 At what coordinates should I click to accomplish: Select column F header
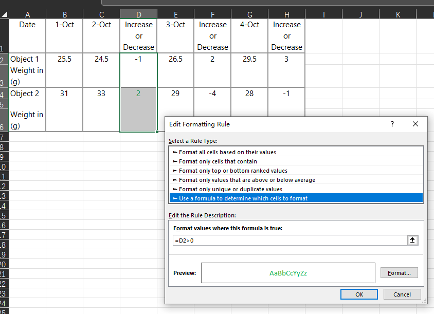pos(212,14)
